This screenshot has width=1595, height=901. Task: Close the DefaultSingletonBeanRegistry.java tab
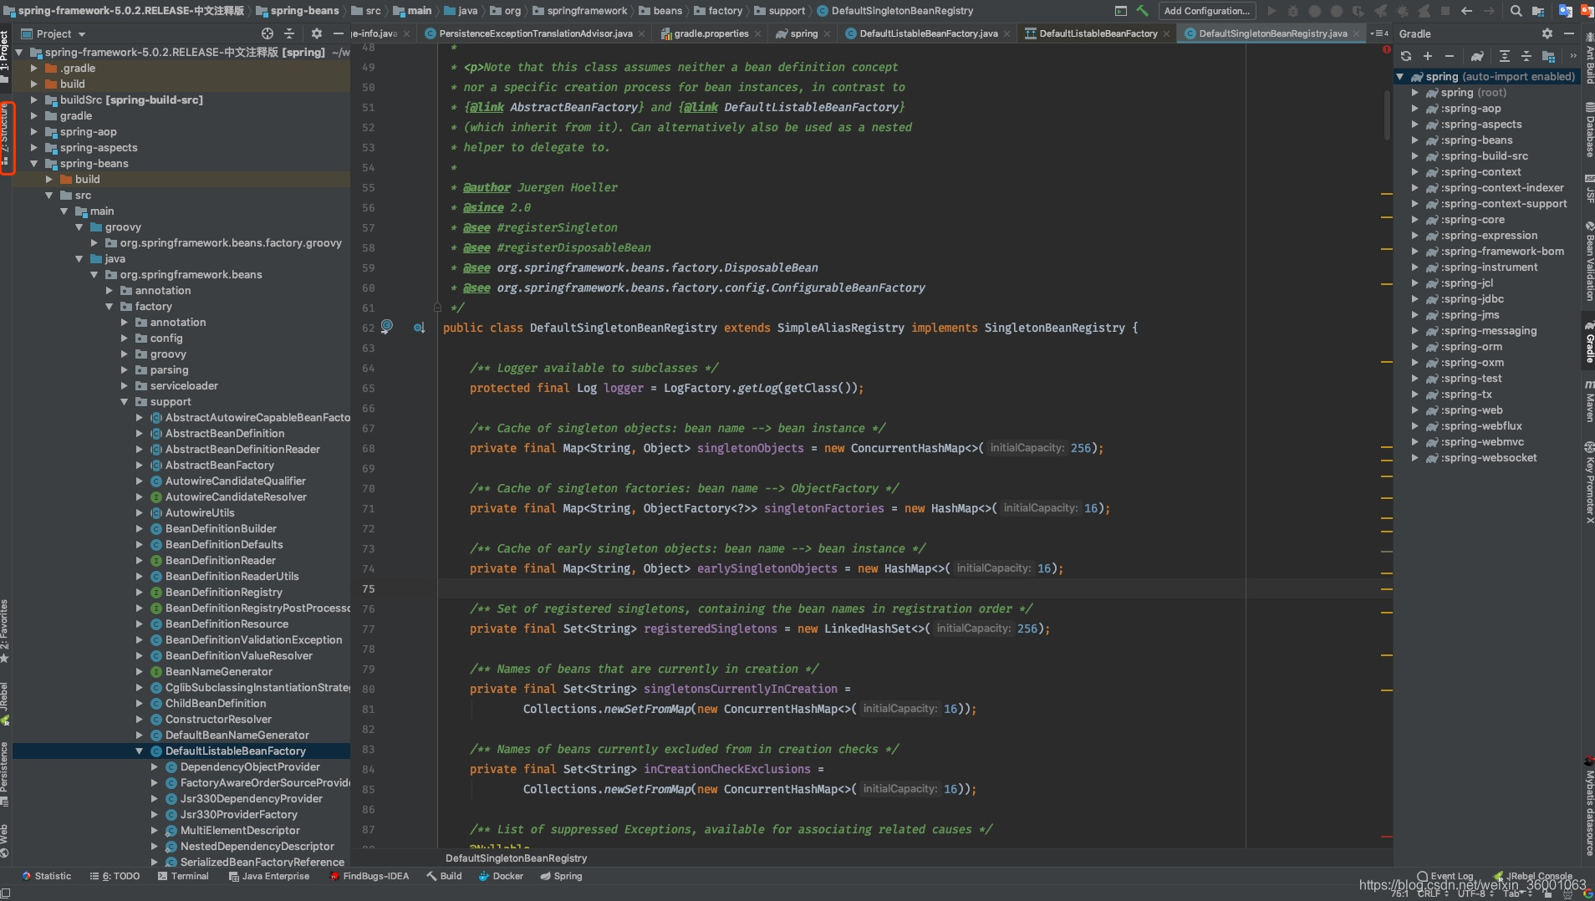tap(1356, 33)
